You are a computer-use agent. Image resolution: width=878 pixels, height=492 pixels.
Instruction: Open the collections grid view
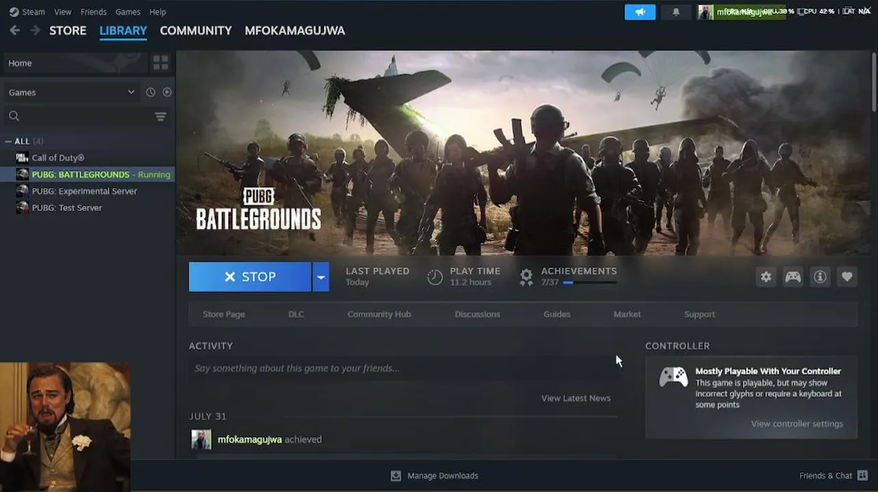point(161,63)
